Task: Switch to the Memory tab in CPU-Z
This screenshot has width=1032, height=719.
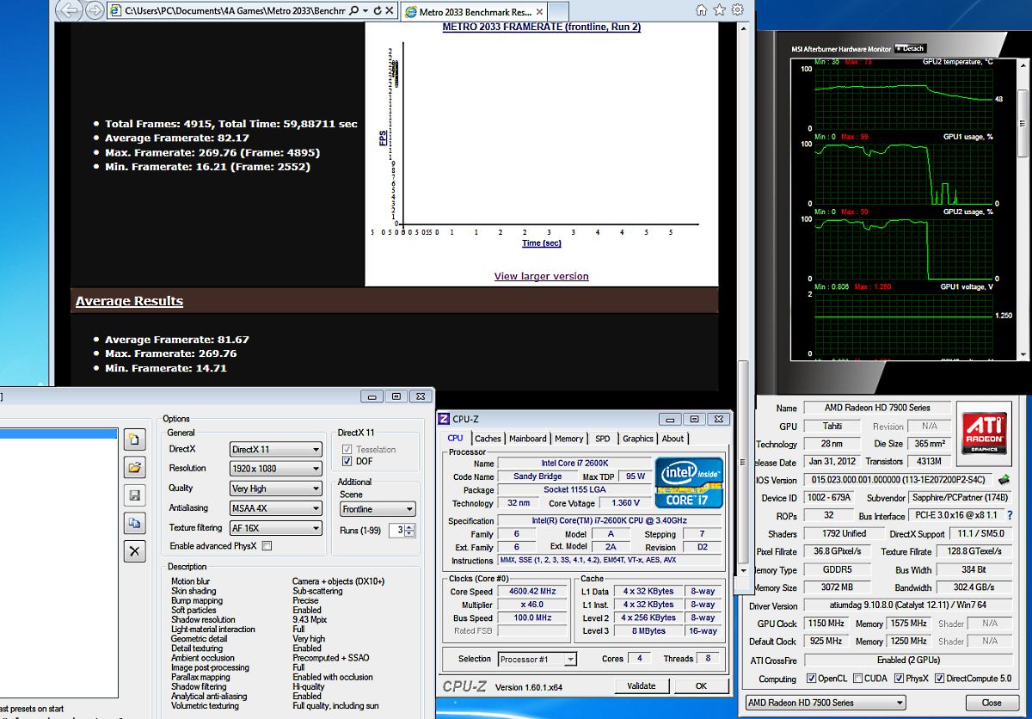Action: point(568,439)
